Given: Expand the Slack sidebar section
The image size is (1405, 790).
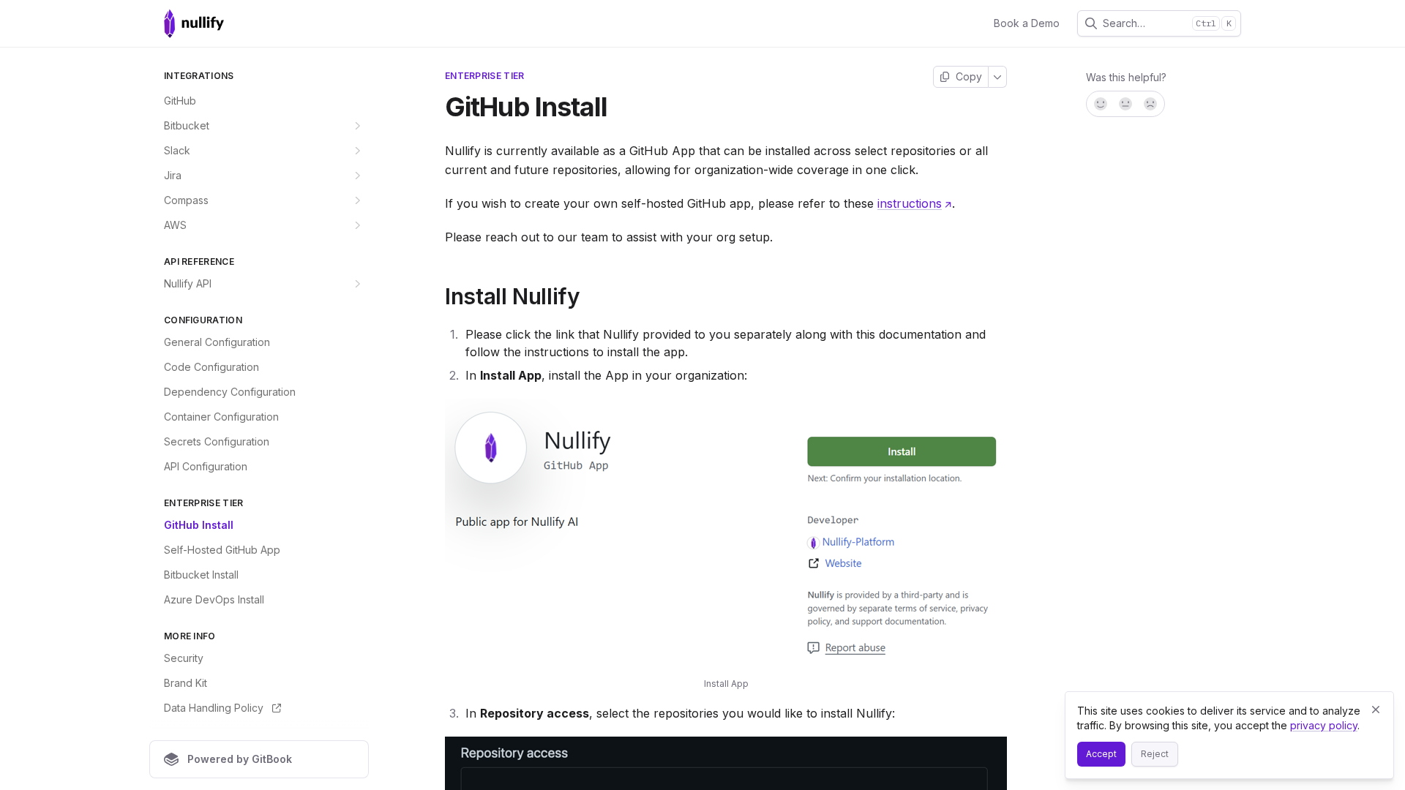Looking at the screenshot, I should [358, 151].
